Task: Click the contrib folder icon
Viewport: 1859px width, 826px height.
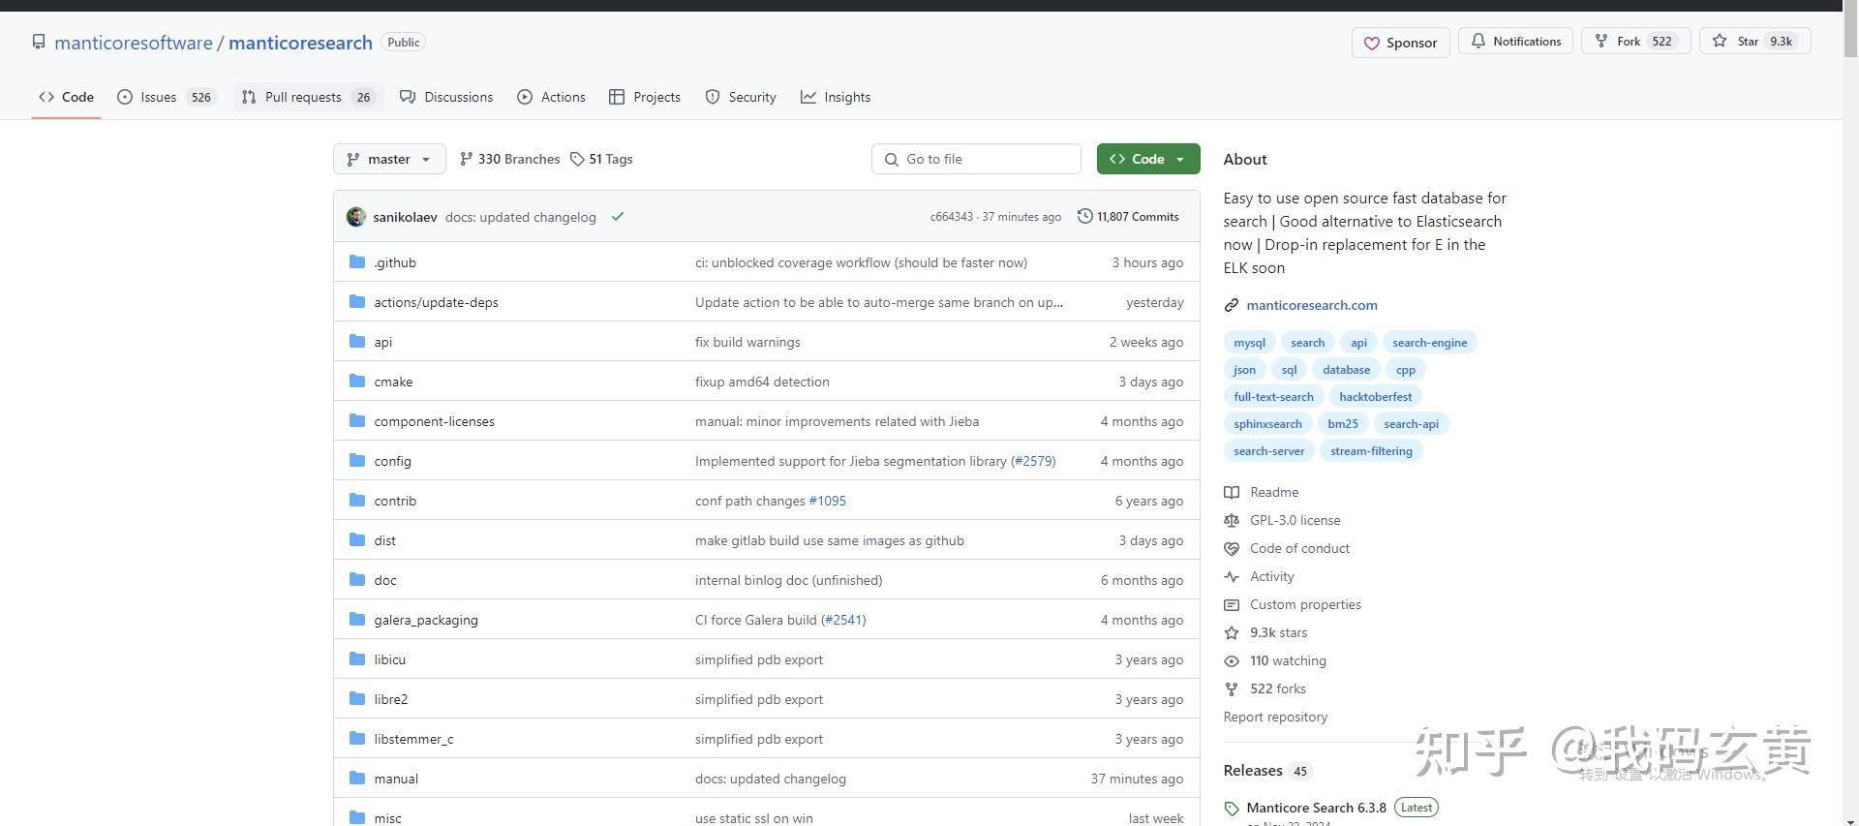Action: 357,500
